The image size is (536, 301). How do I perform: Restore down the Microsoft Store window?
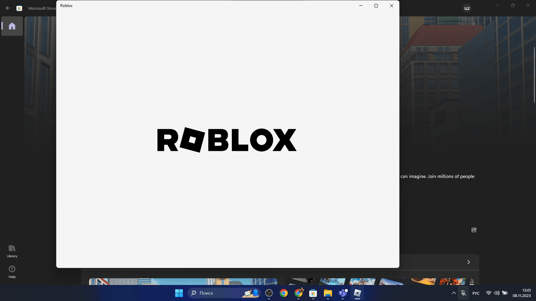pos(513,6)
